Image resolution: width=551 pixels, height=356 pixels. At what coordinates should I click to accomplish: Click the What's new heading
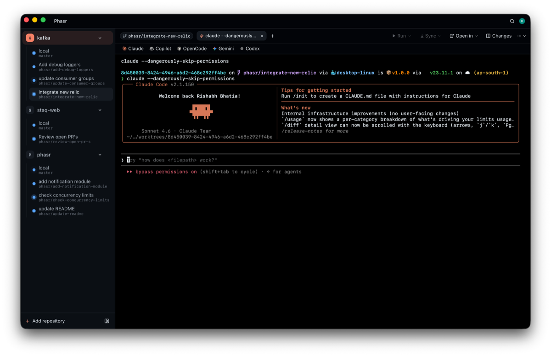(296, 108)
